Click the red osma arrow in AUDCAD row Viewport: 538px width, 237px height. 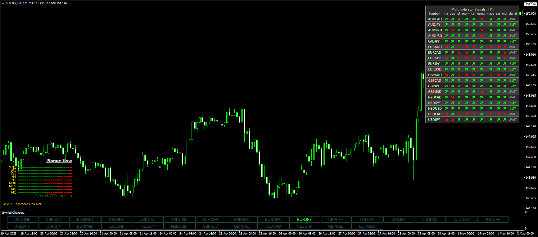point(481,19)
